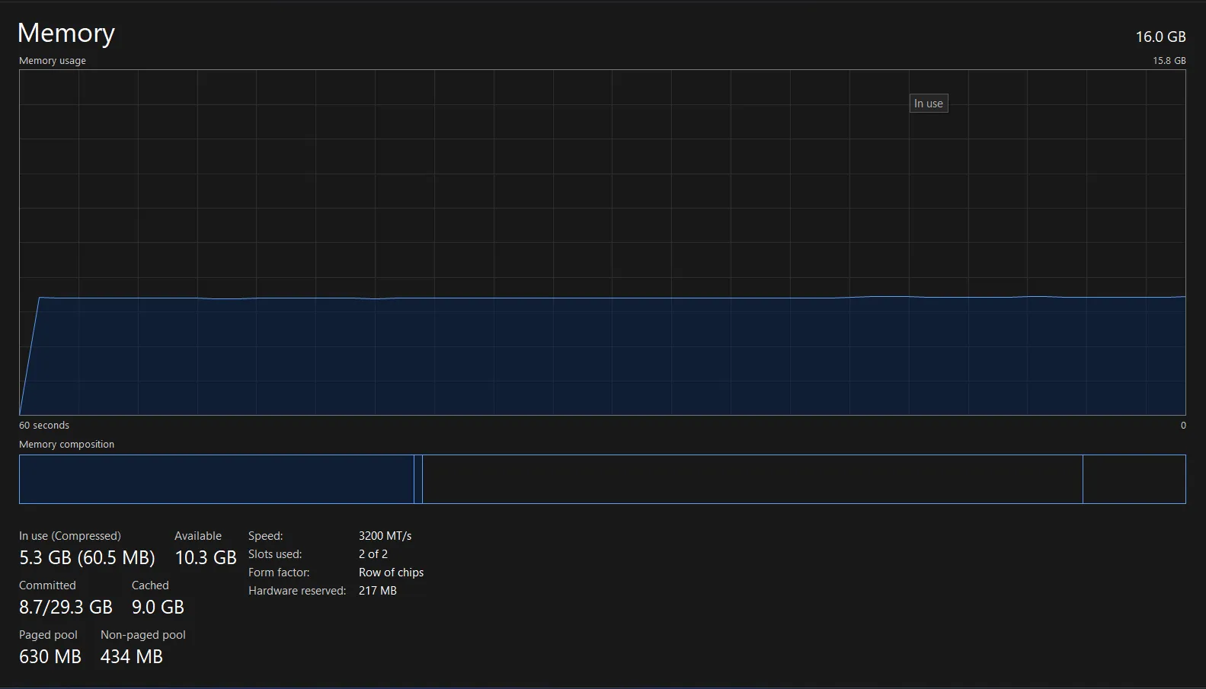The image size is (1206, 689).
Task: Click the Available 10.3 GB value
Action: 206,558
